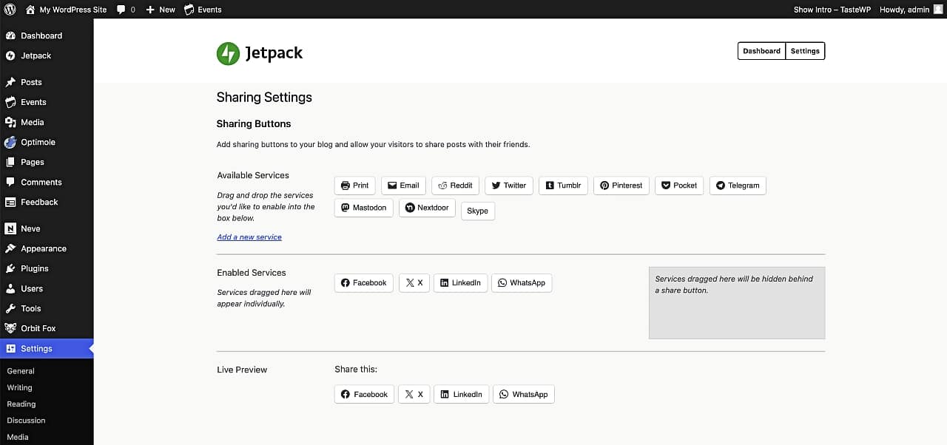Viewport: 947px width, 445px height.
Task: Open the Howdy, admin account menu
Action: click(911, 10)
